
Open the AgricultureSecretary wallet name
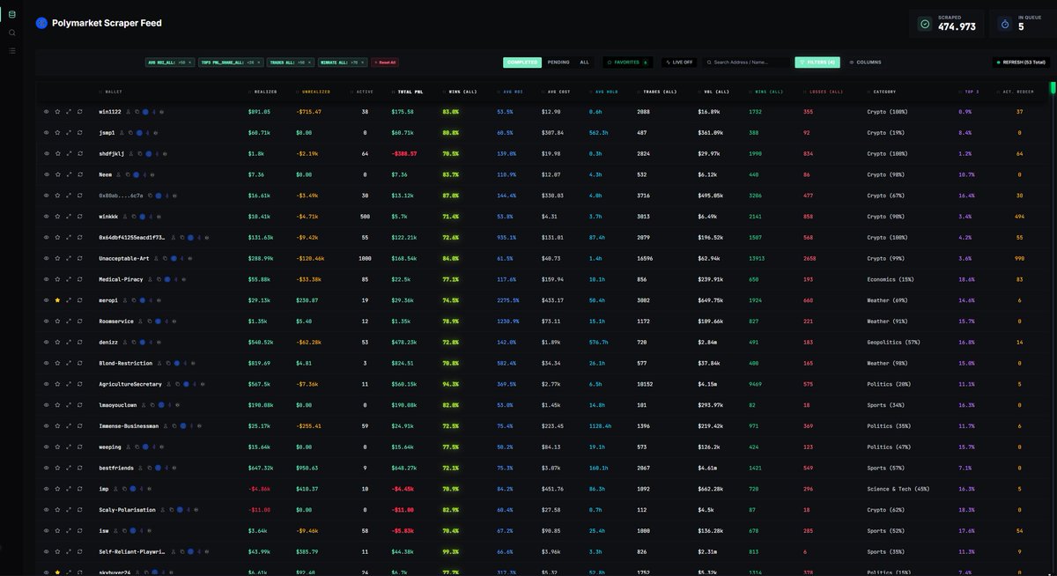tap(130, 384)
